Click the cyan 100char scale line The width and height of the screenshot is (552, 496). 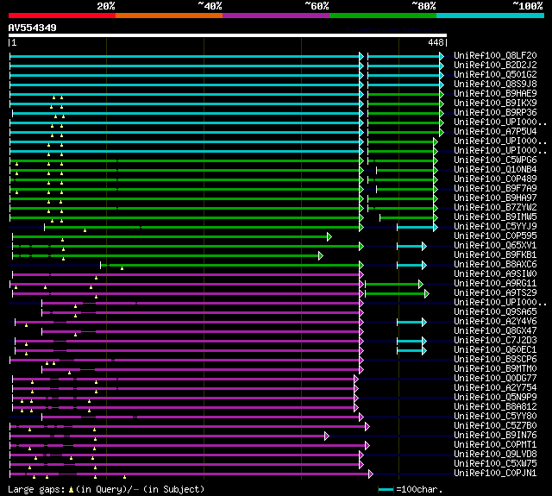coord(386,489)
